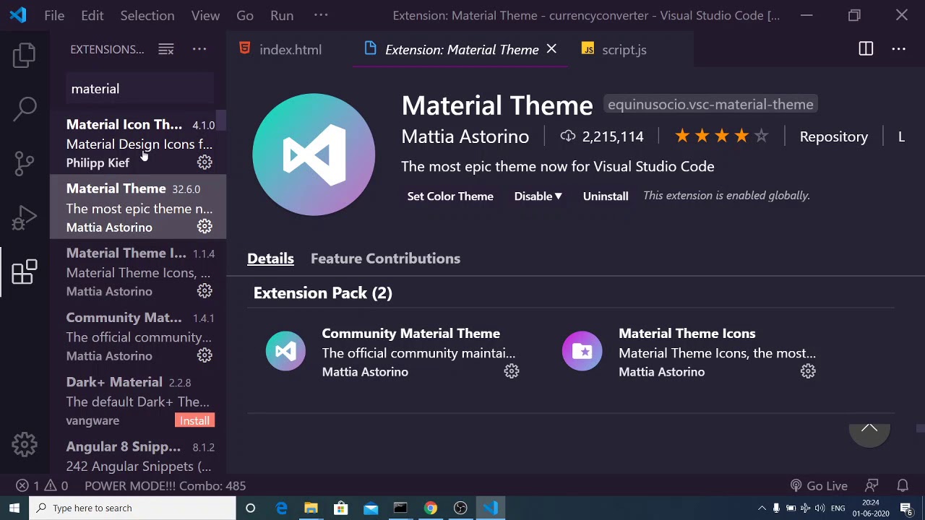Open the Run and Debug view
The width and height of the screenshot is (925, 520).
[x=25, y=217]
